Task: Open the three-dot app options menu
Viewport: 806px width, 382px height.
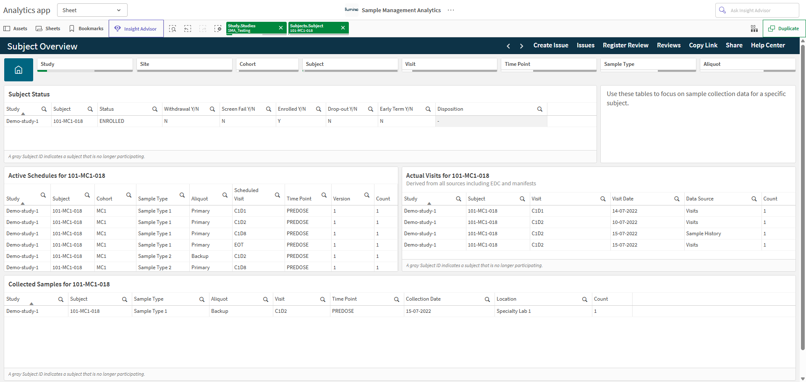Action: pos(451,10)
